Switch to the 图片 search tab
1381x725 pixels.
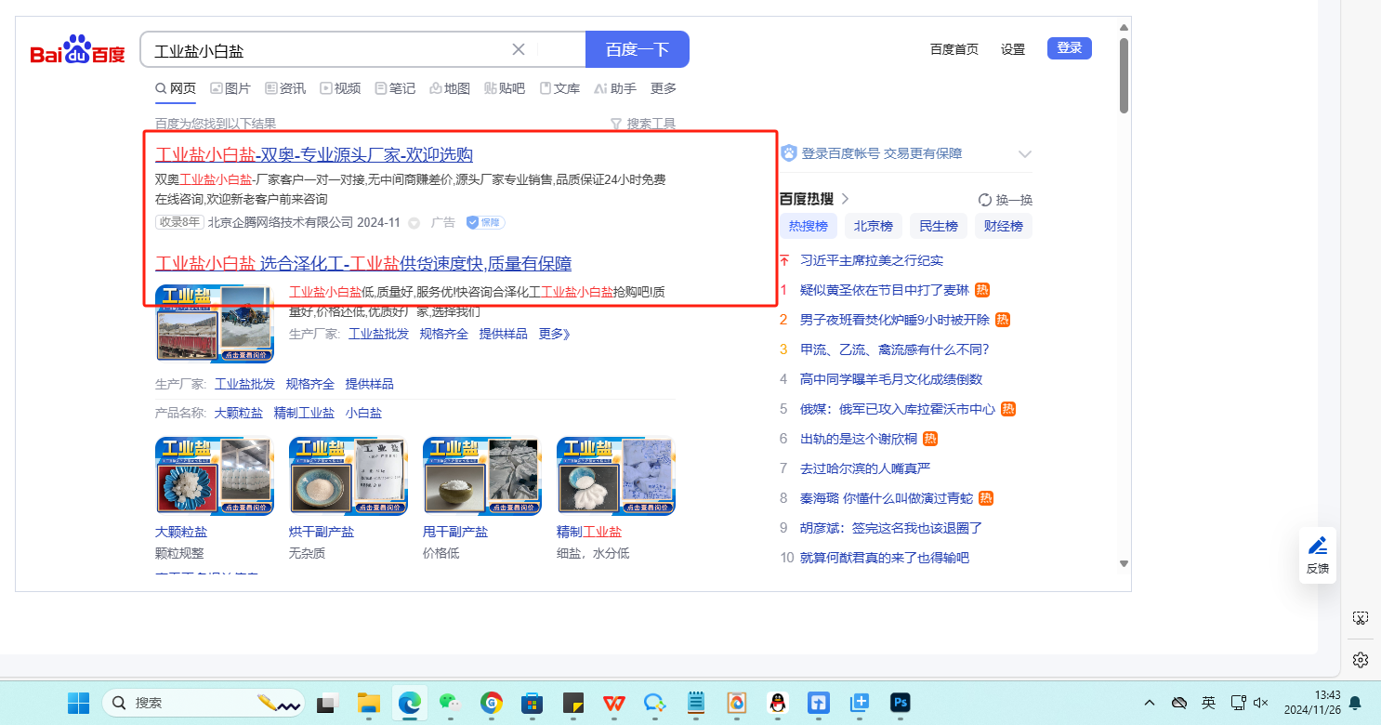click(230, 88)
